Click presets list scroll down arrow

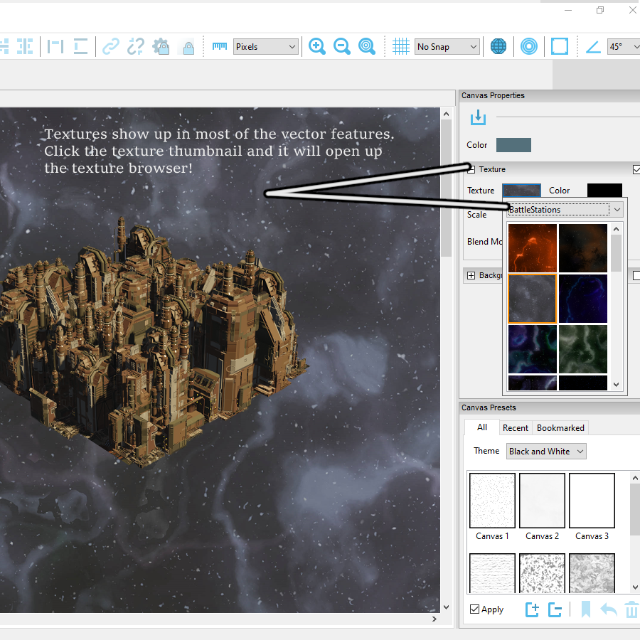(x=635, y=587)
